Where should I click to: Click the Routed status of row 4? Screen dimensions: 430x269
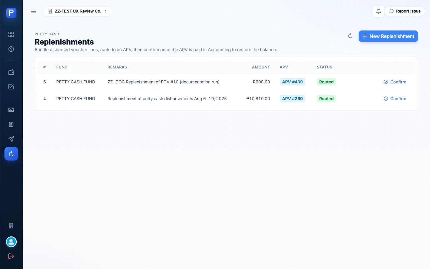pyautogui.click(x=326, y=99)
